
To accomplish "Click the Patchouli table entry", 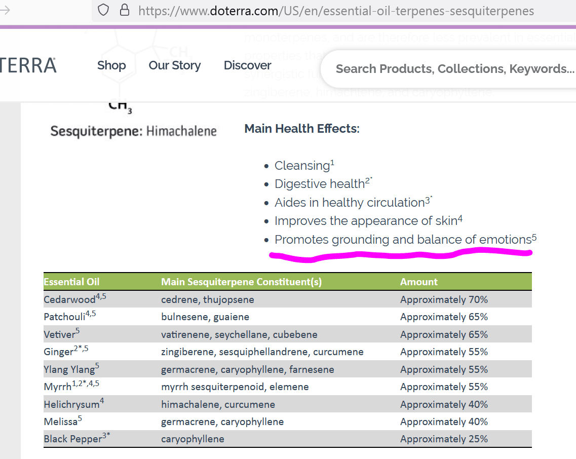I will [64, 317].
